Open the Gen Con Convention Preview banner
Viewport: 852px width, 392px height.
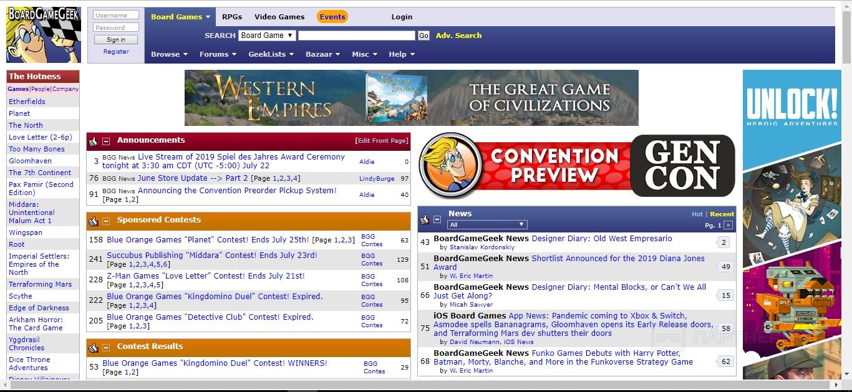click(576, 165)
